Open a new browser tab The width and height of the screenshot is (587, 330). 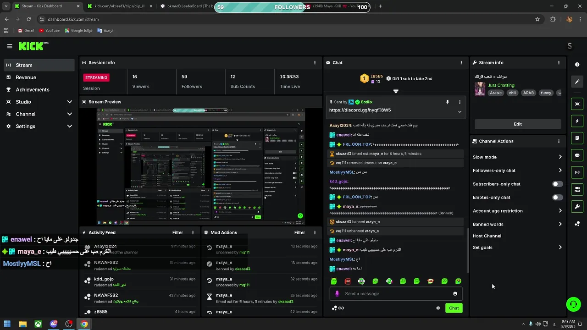click(x=380, y=6)
